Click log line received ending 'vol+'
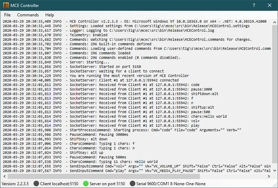 click(101, 121)
